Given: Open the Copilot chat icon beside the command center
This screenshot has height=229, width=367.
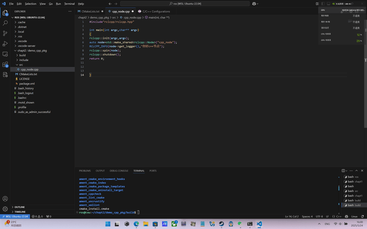Looking at the screenshot, I should pyautogui.click(x=254, y=4).
